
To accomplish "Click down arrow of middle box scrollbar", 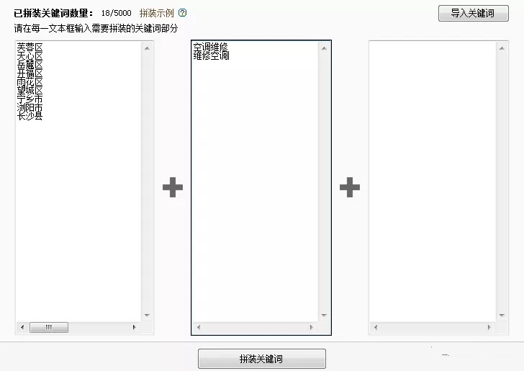I will [324, 315].
